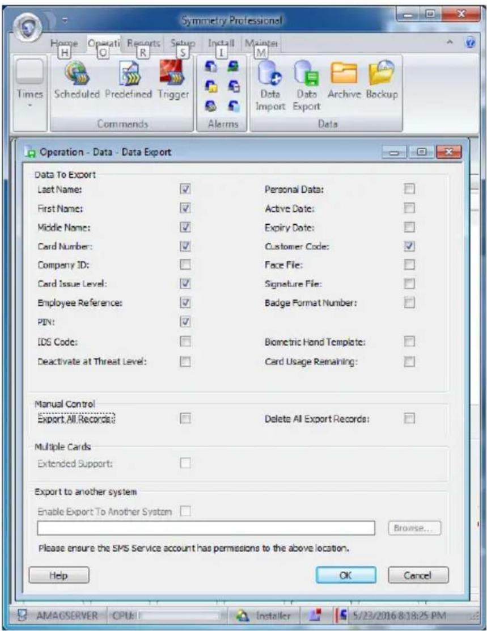
Task: Open the Maintenance ribbon tab
Action: (261, 43)
